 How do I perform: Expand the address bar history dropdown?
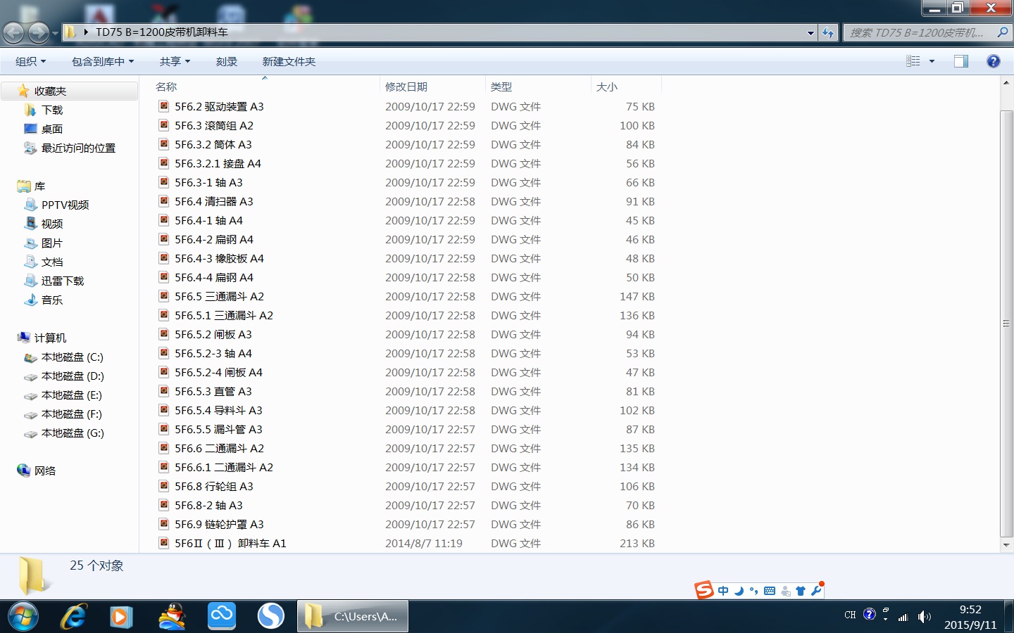click(x=810, y=32)
